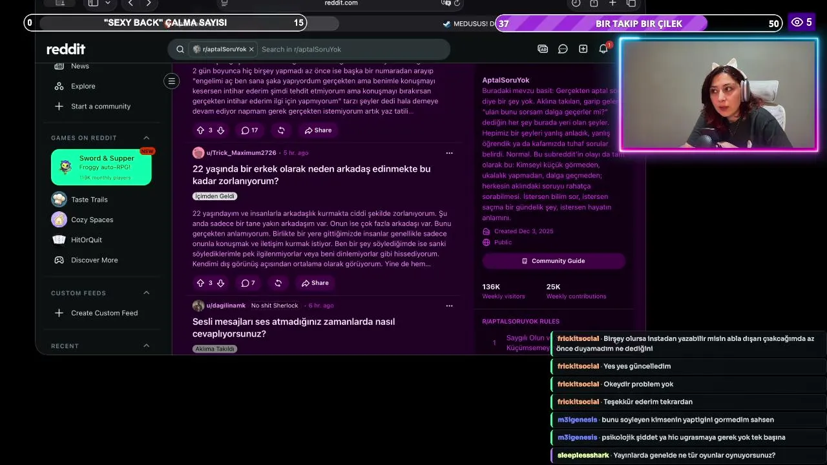Upvote the post with 17 comments

click(x=200, y=130)
